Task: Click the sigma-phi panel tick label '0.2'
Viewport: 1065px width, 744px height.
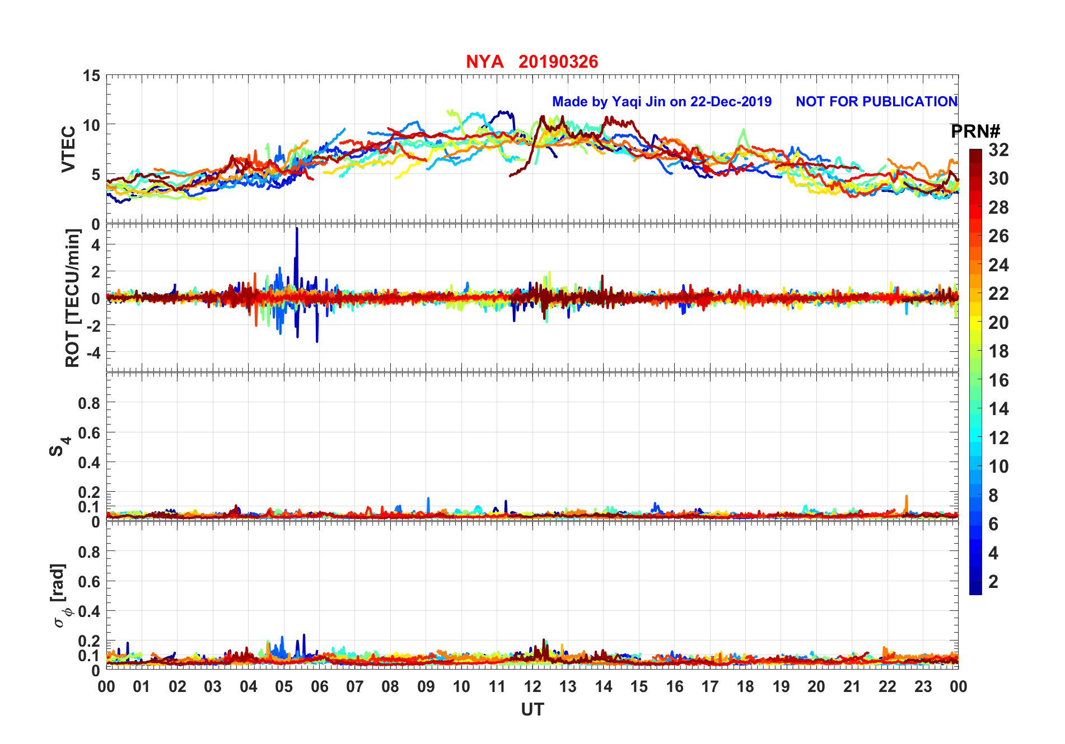Action: [x=89, y=641]
